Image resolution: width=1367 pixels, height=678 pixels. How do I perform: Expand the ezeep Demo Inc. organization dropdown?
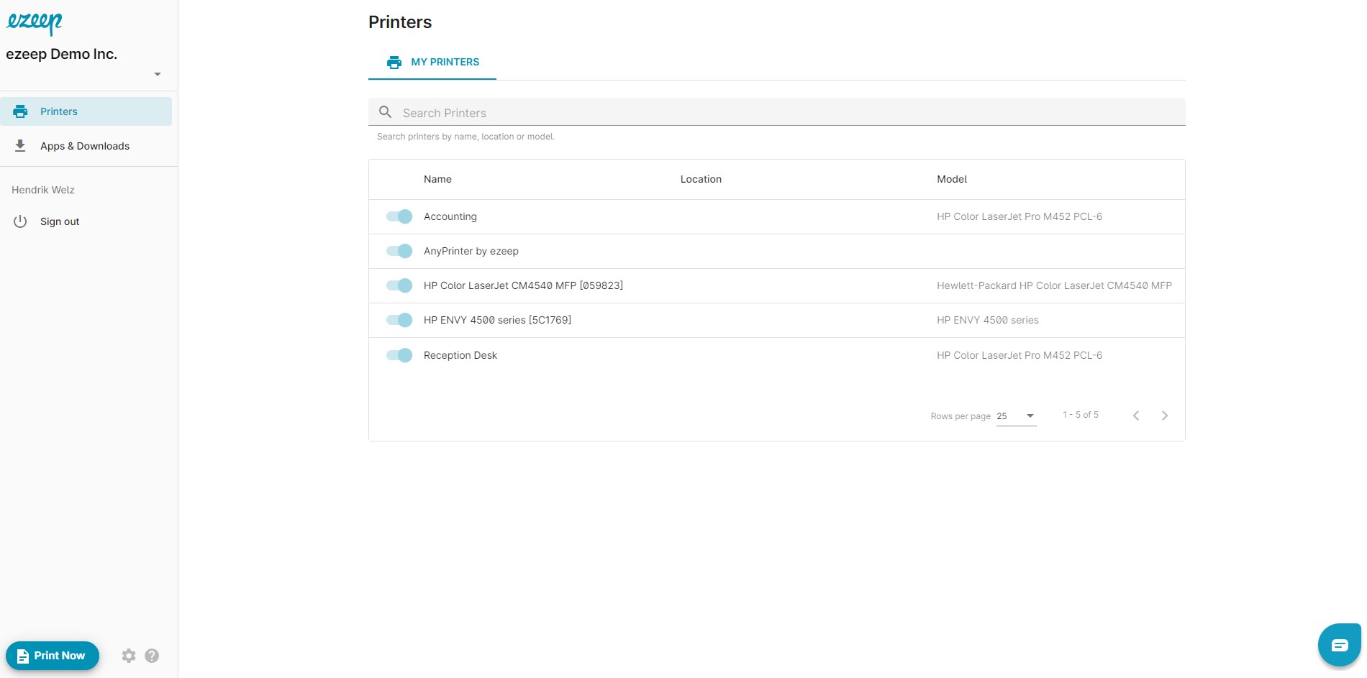point(157,74)
